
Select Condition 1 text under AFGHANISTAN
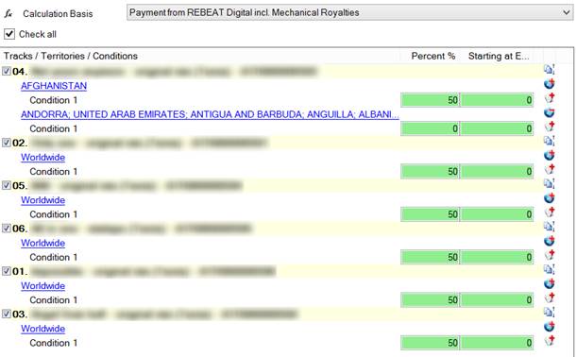(x=54, y=100)
